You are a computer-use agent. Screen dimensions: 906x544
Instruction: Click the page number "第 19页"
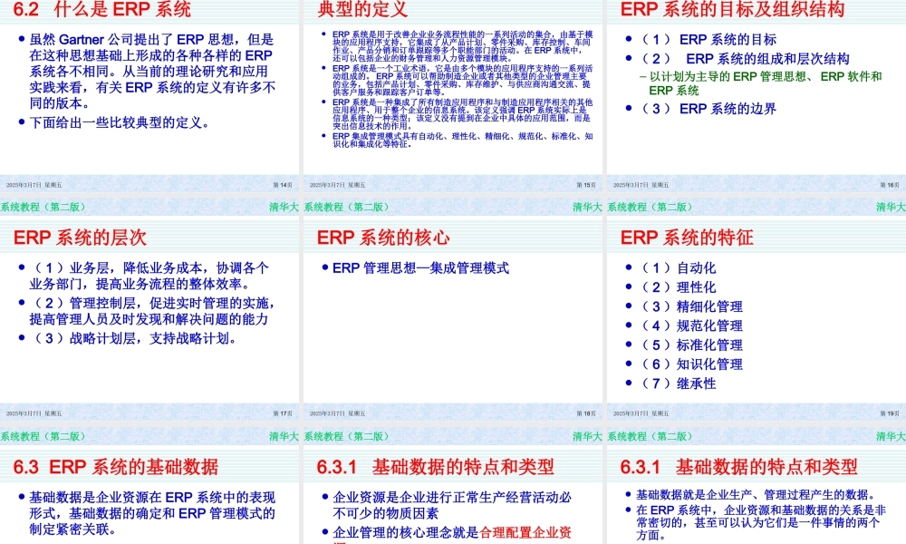tap(890, 413)
